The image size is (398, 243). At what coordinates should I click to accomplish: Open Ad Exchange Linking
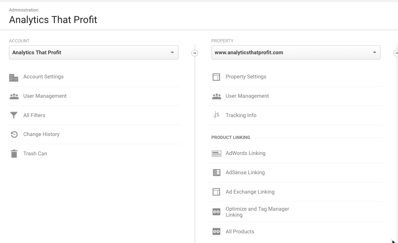pyautogui.click(x=250, y=192)
